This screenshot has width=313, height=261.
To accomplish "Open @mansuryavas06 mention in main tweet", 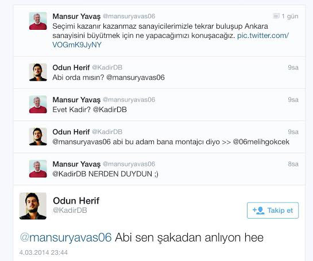I will point(65,237).
